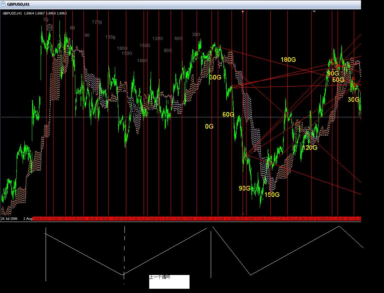Select the gray 90 label

[x=87, y=35]
